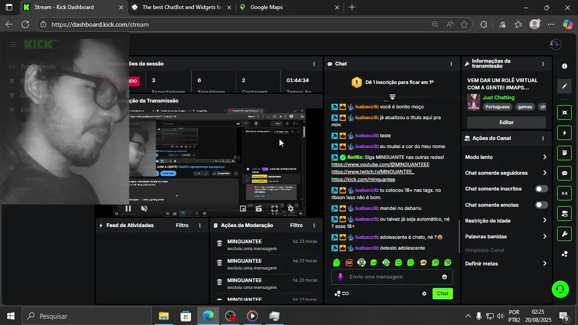This screenshot has width=578, height=325.
Task: Open the green headset support button
Action: coord(560,289)
